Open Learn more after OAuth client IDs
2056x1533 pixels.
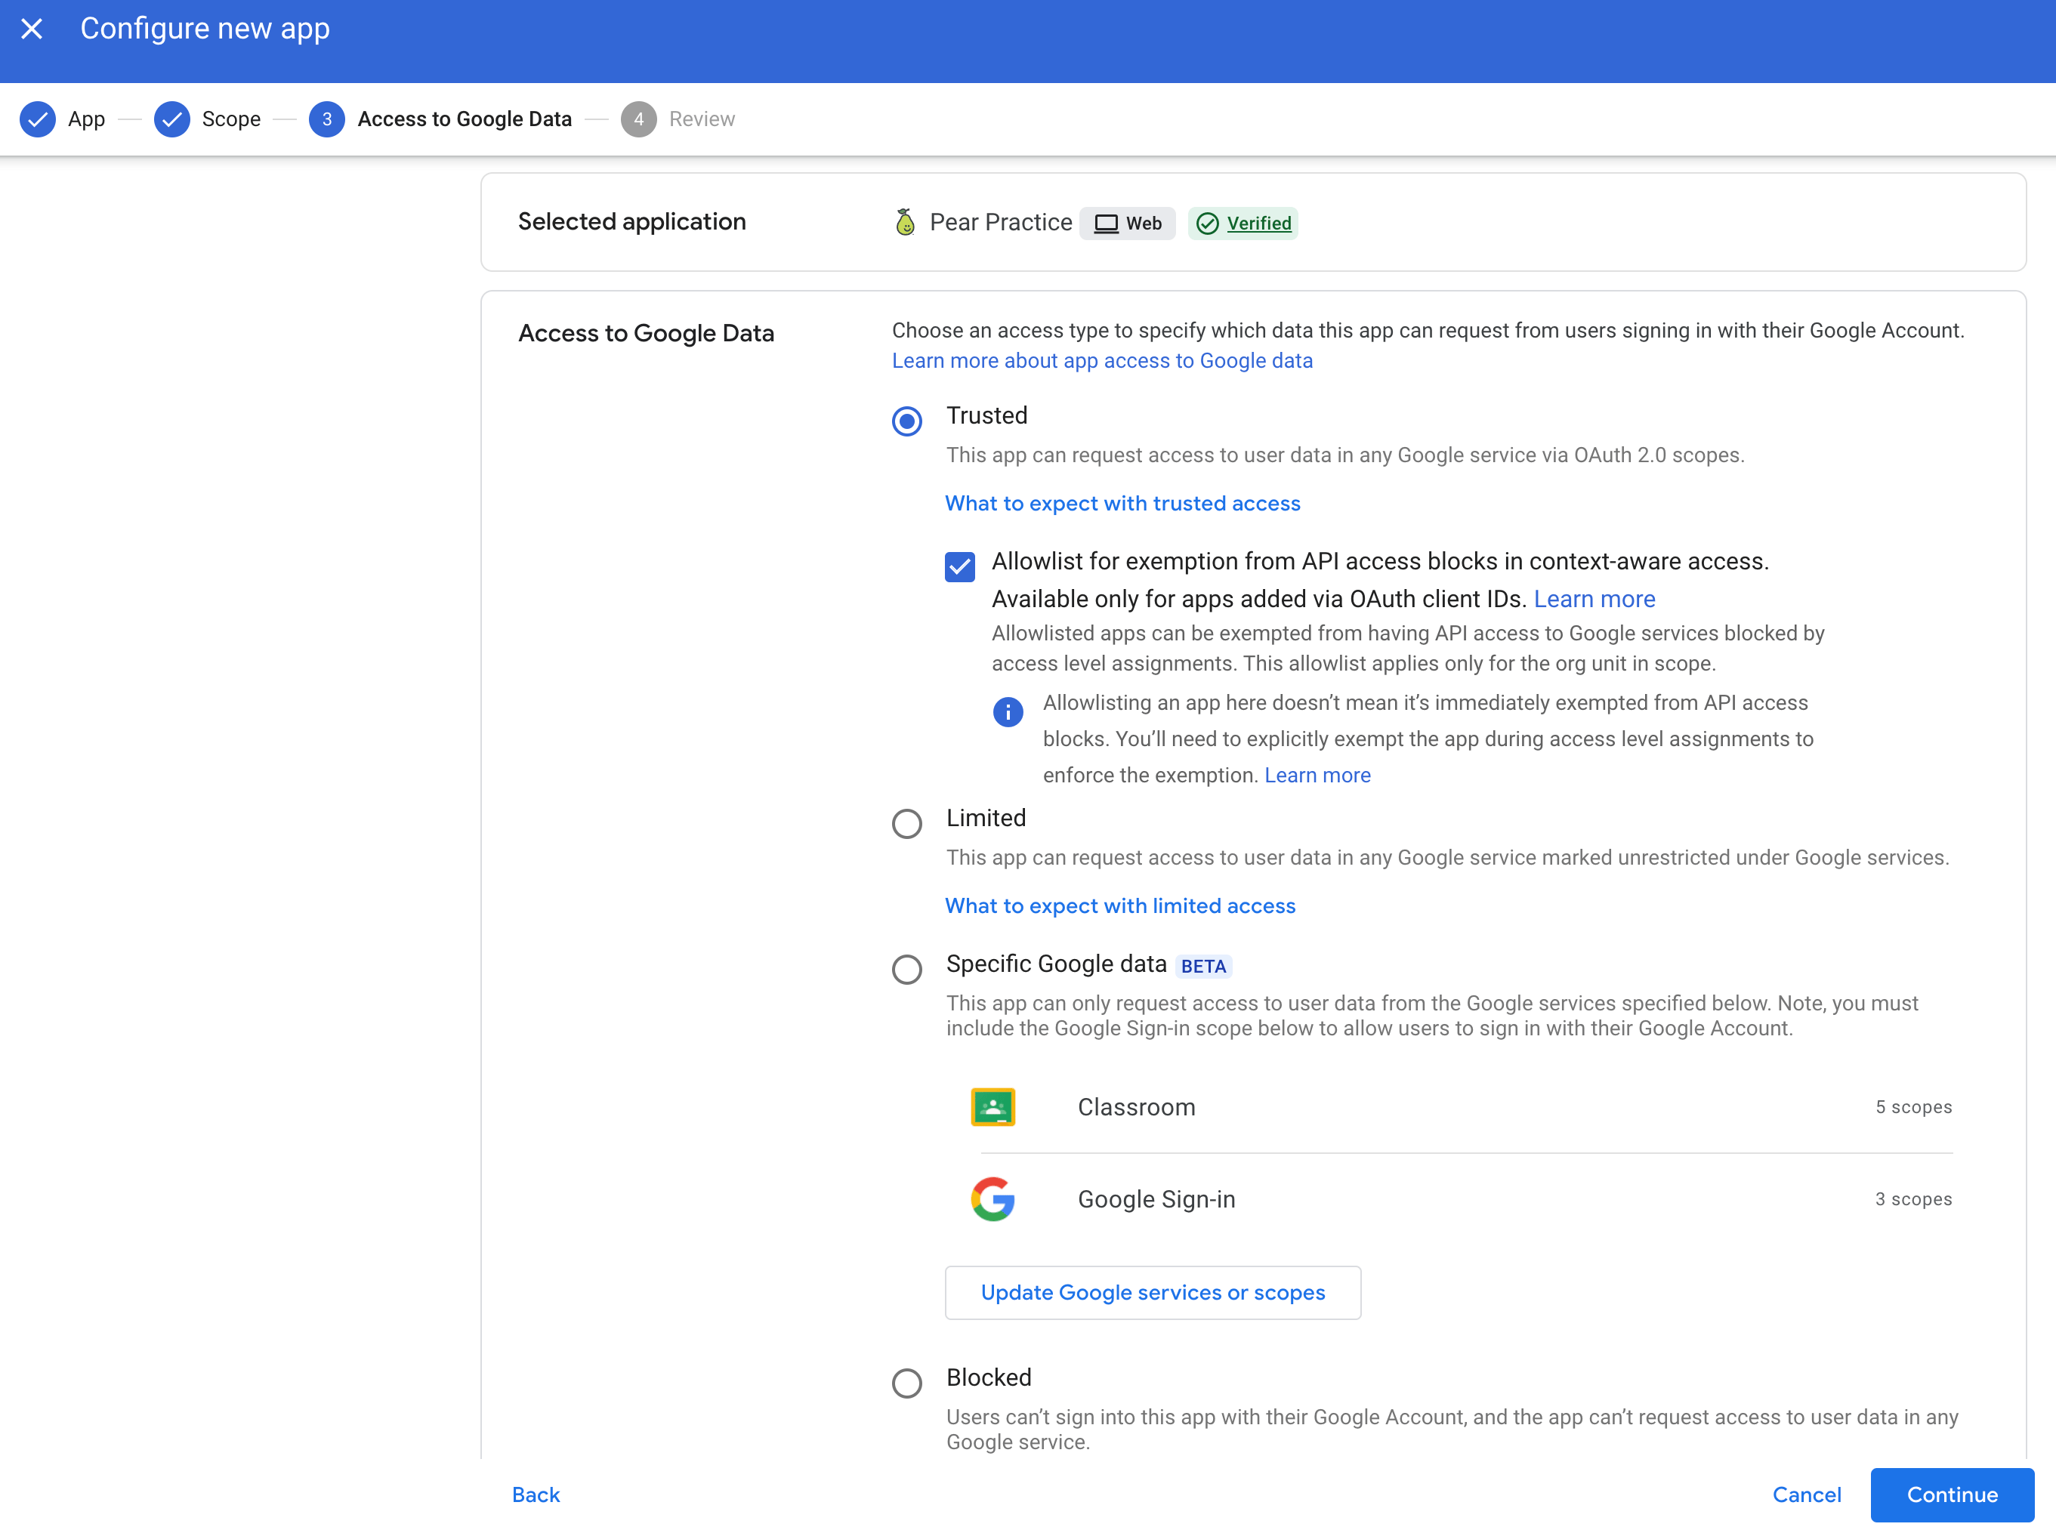coord(1594,600)
